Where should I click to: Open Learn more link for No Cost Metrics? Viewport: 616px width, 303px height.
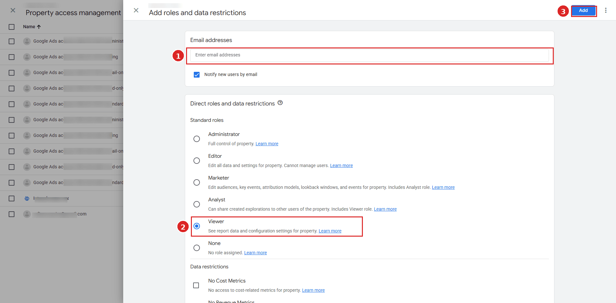point(313,290)
